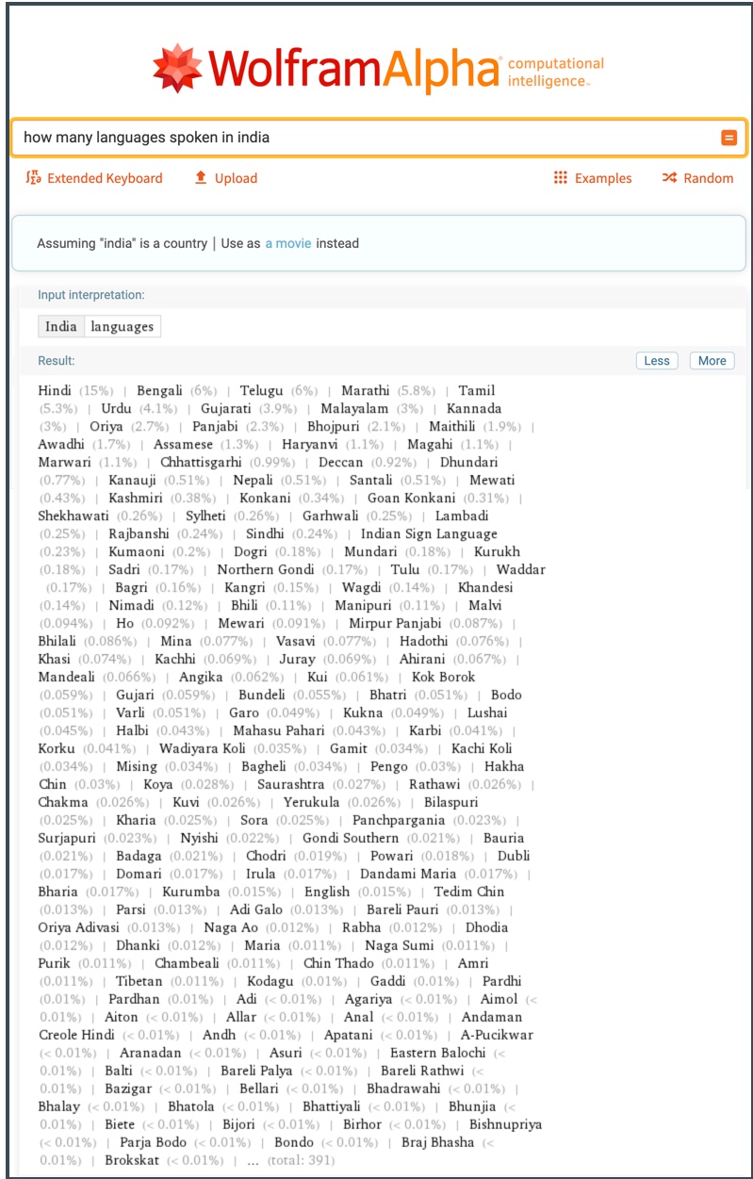Click 'Eastern Balochi' in the results

(438, 1053)
